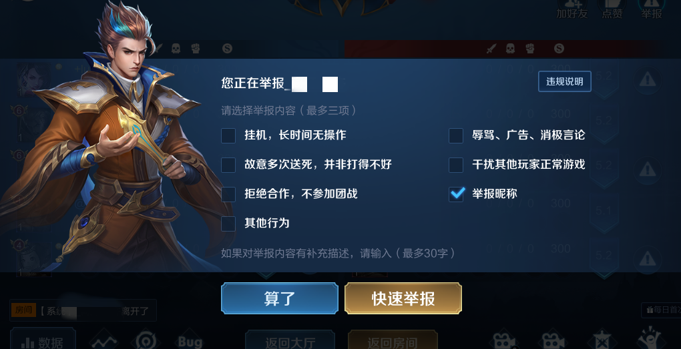The image size is (681, 349).
Task: Click the 点赞 thumbs-up icon
Action: click(x=612, y=9)
